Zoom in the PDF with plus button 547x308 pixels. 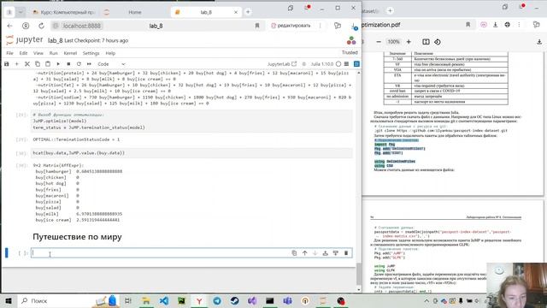pos(409,42)
